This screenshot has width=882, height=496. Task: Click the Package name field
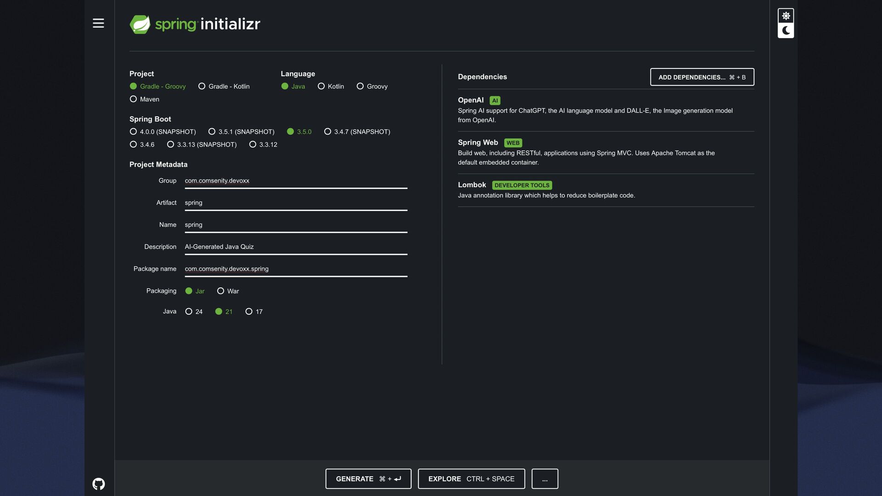295,269
